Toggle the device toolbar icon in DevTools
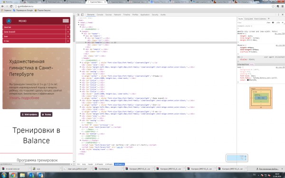The image size is (285, 178). point(82,15)
